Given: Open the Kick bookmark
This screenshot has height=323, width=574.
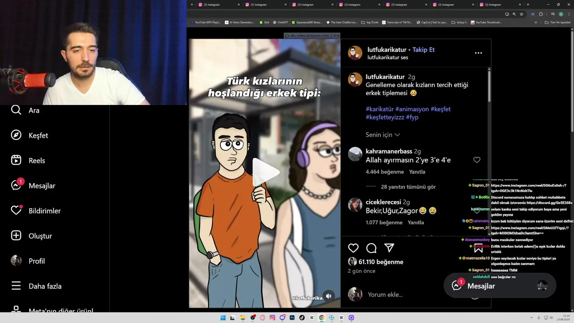Looking at the screenshot, I should pyautogui.click(x=264, y=22).
